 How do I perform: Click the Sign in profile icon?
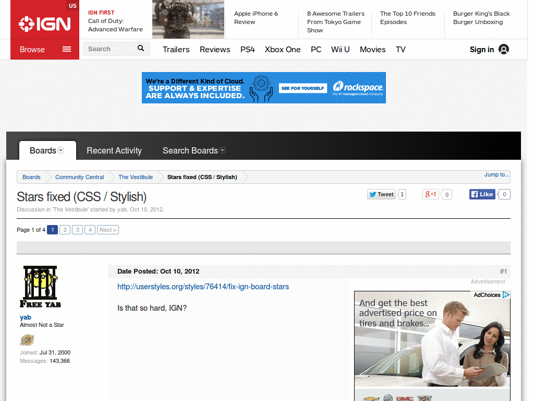pos(504,50)
